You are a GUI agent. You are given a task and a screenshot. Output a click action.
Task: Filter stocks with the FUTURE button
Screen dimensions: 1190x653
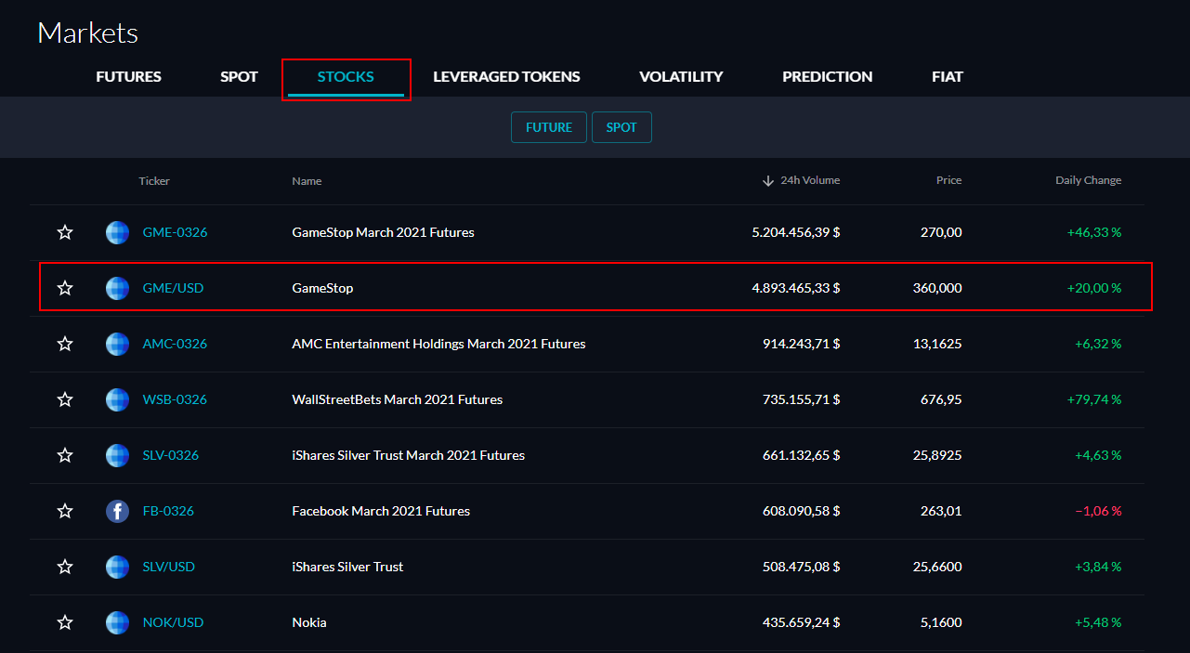(x=549, y=127)
